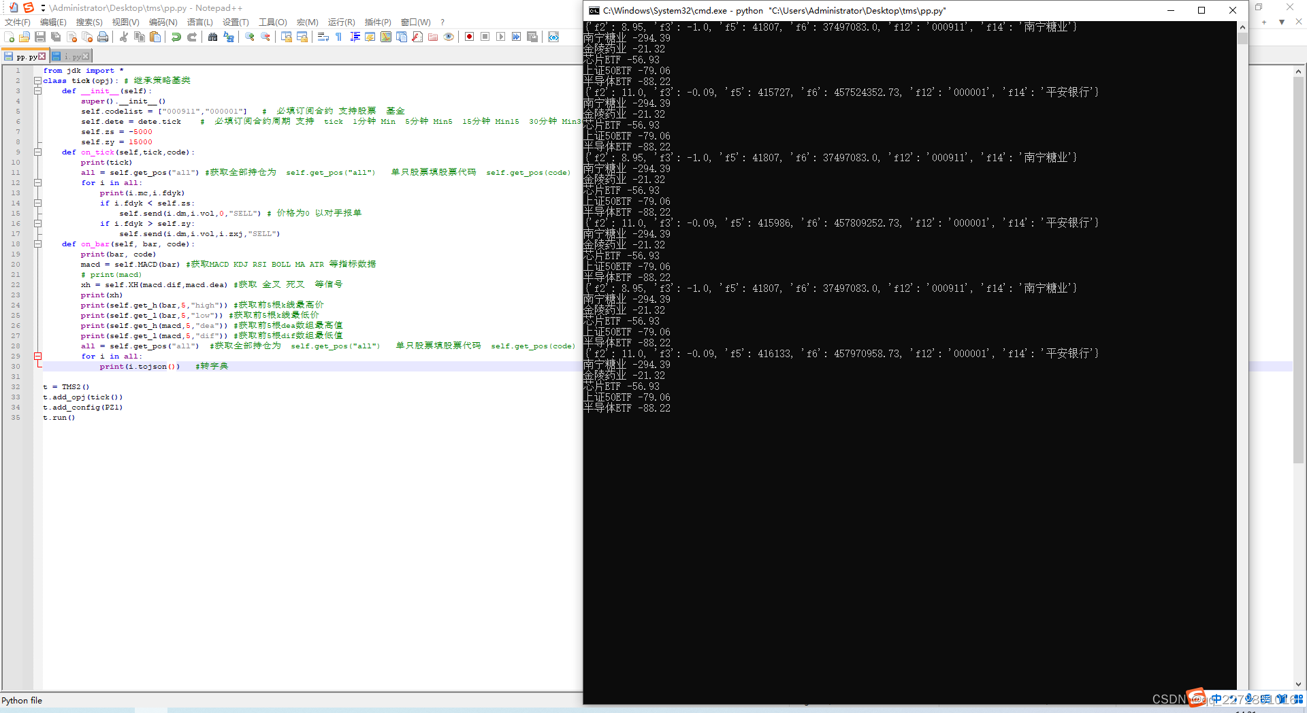The width and height of the screenshot is (1307, 713).
Task: Close the i.py tab with its X
Action: pos(85,56)
